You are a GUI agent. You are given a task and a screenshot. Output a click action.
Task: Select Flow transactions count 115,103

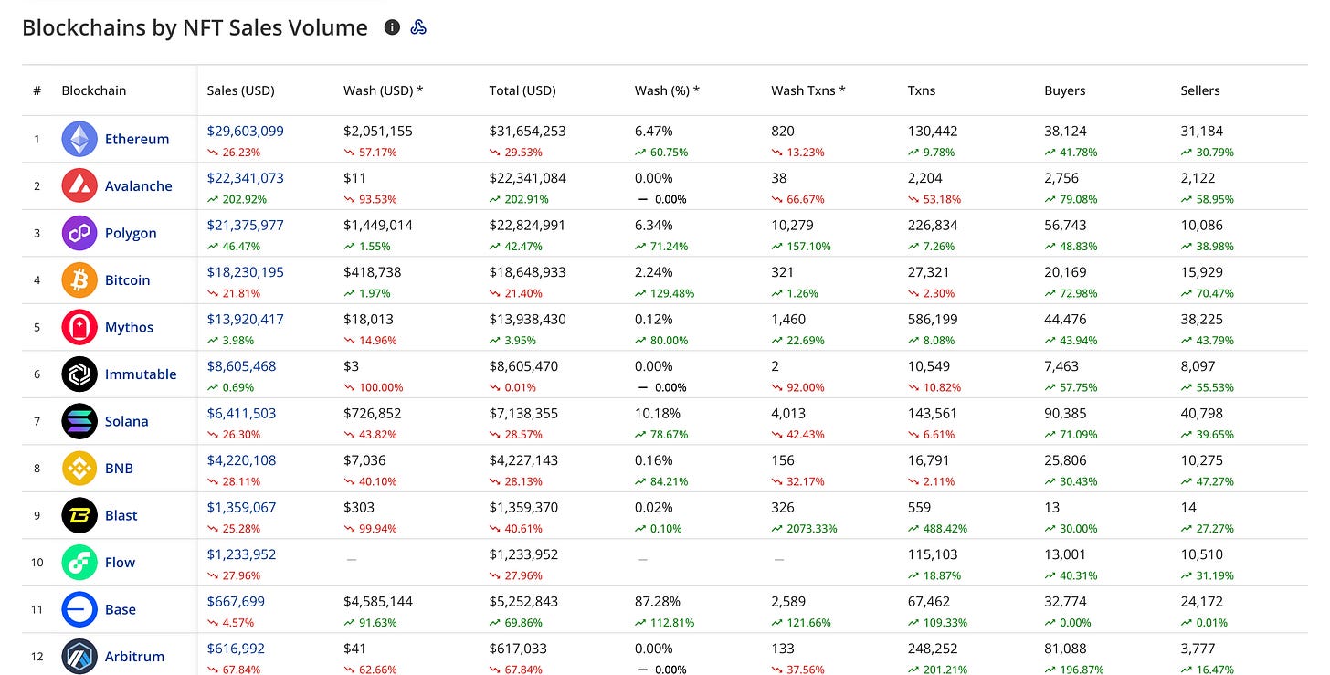(933, 554)
